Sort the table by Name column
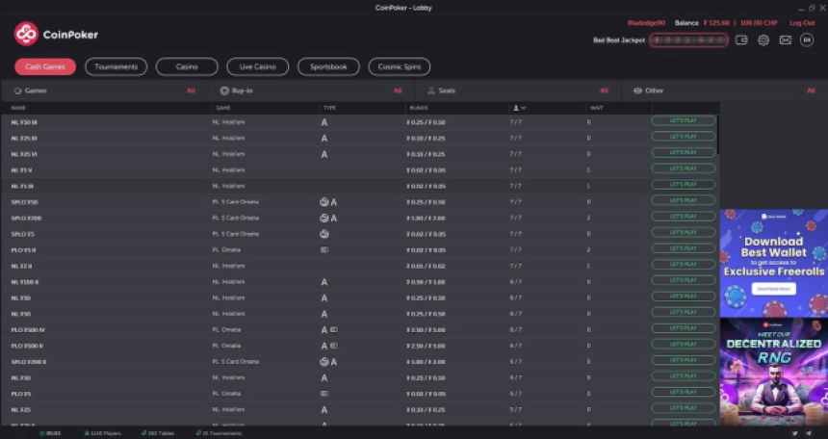The image size is (828, 439). coord(18,108)
